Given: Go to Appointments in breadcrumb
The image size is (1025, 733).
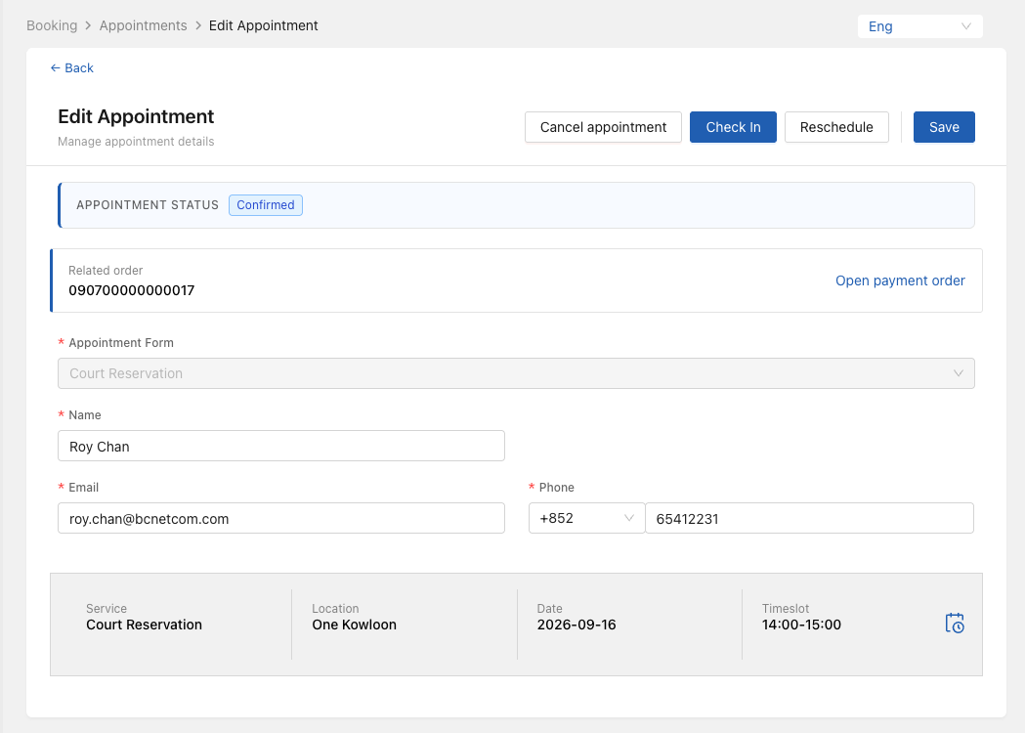Looking at the screenshot, I should [144, 25].
